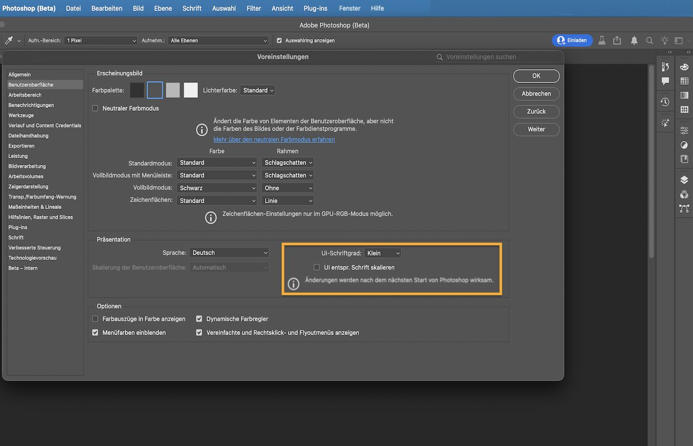693x446 pixels.
Task: Check UI entspr. Schrift skalieren
Action: pyautogui.click(x=317, y=267)
